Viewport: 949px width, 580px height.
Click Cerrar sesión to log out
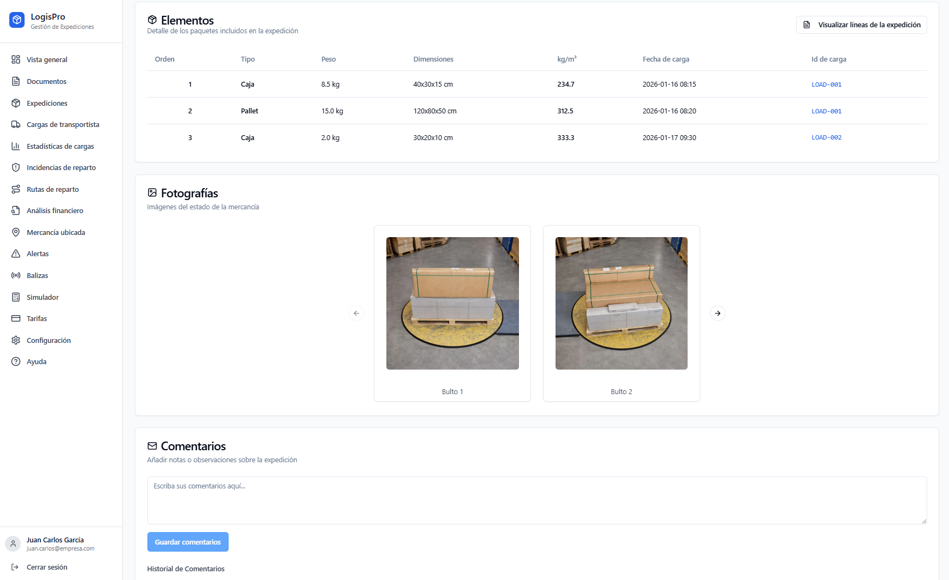pos(47,567)
